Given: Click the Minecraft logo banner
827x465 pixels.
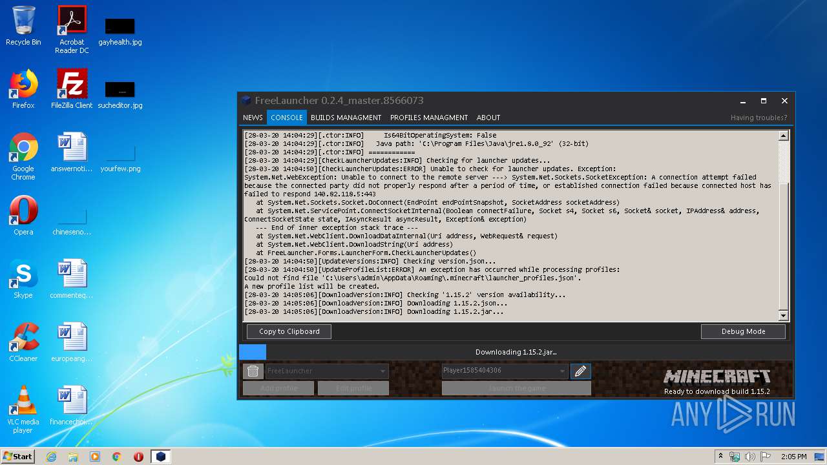Looking at the screenshot, I should 717,377.
